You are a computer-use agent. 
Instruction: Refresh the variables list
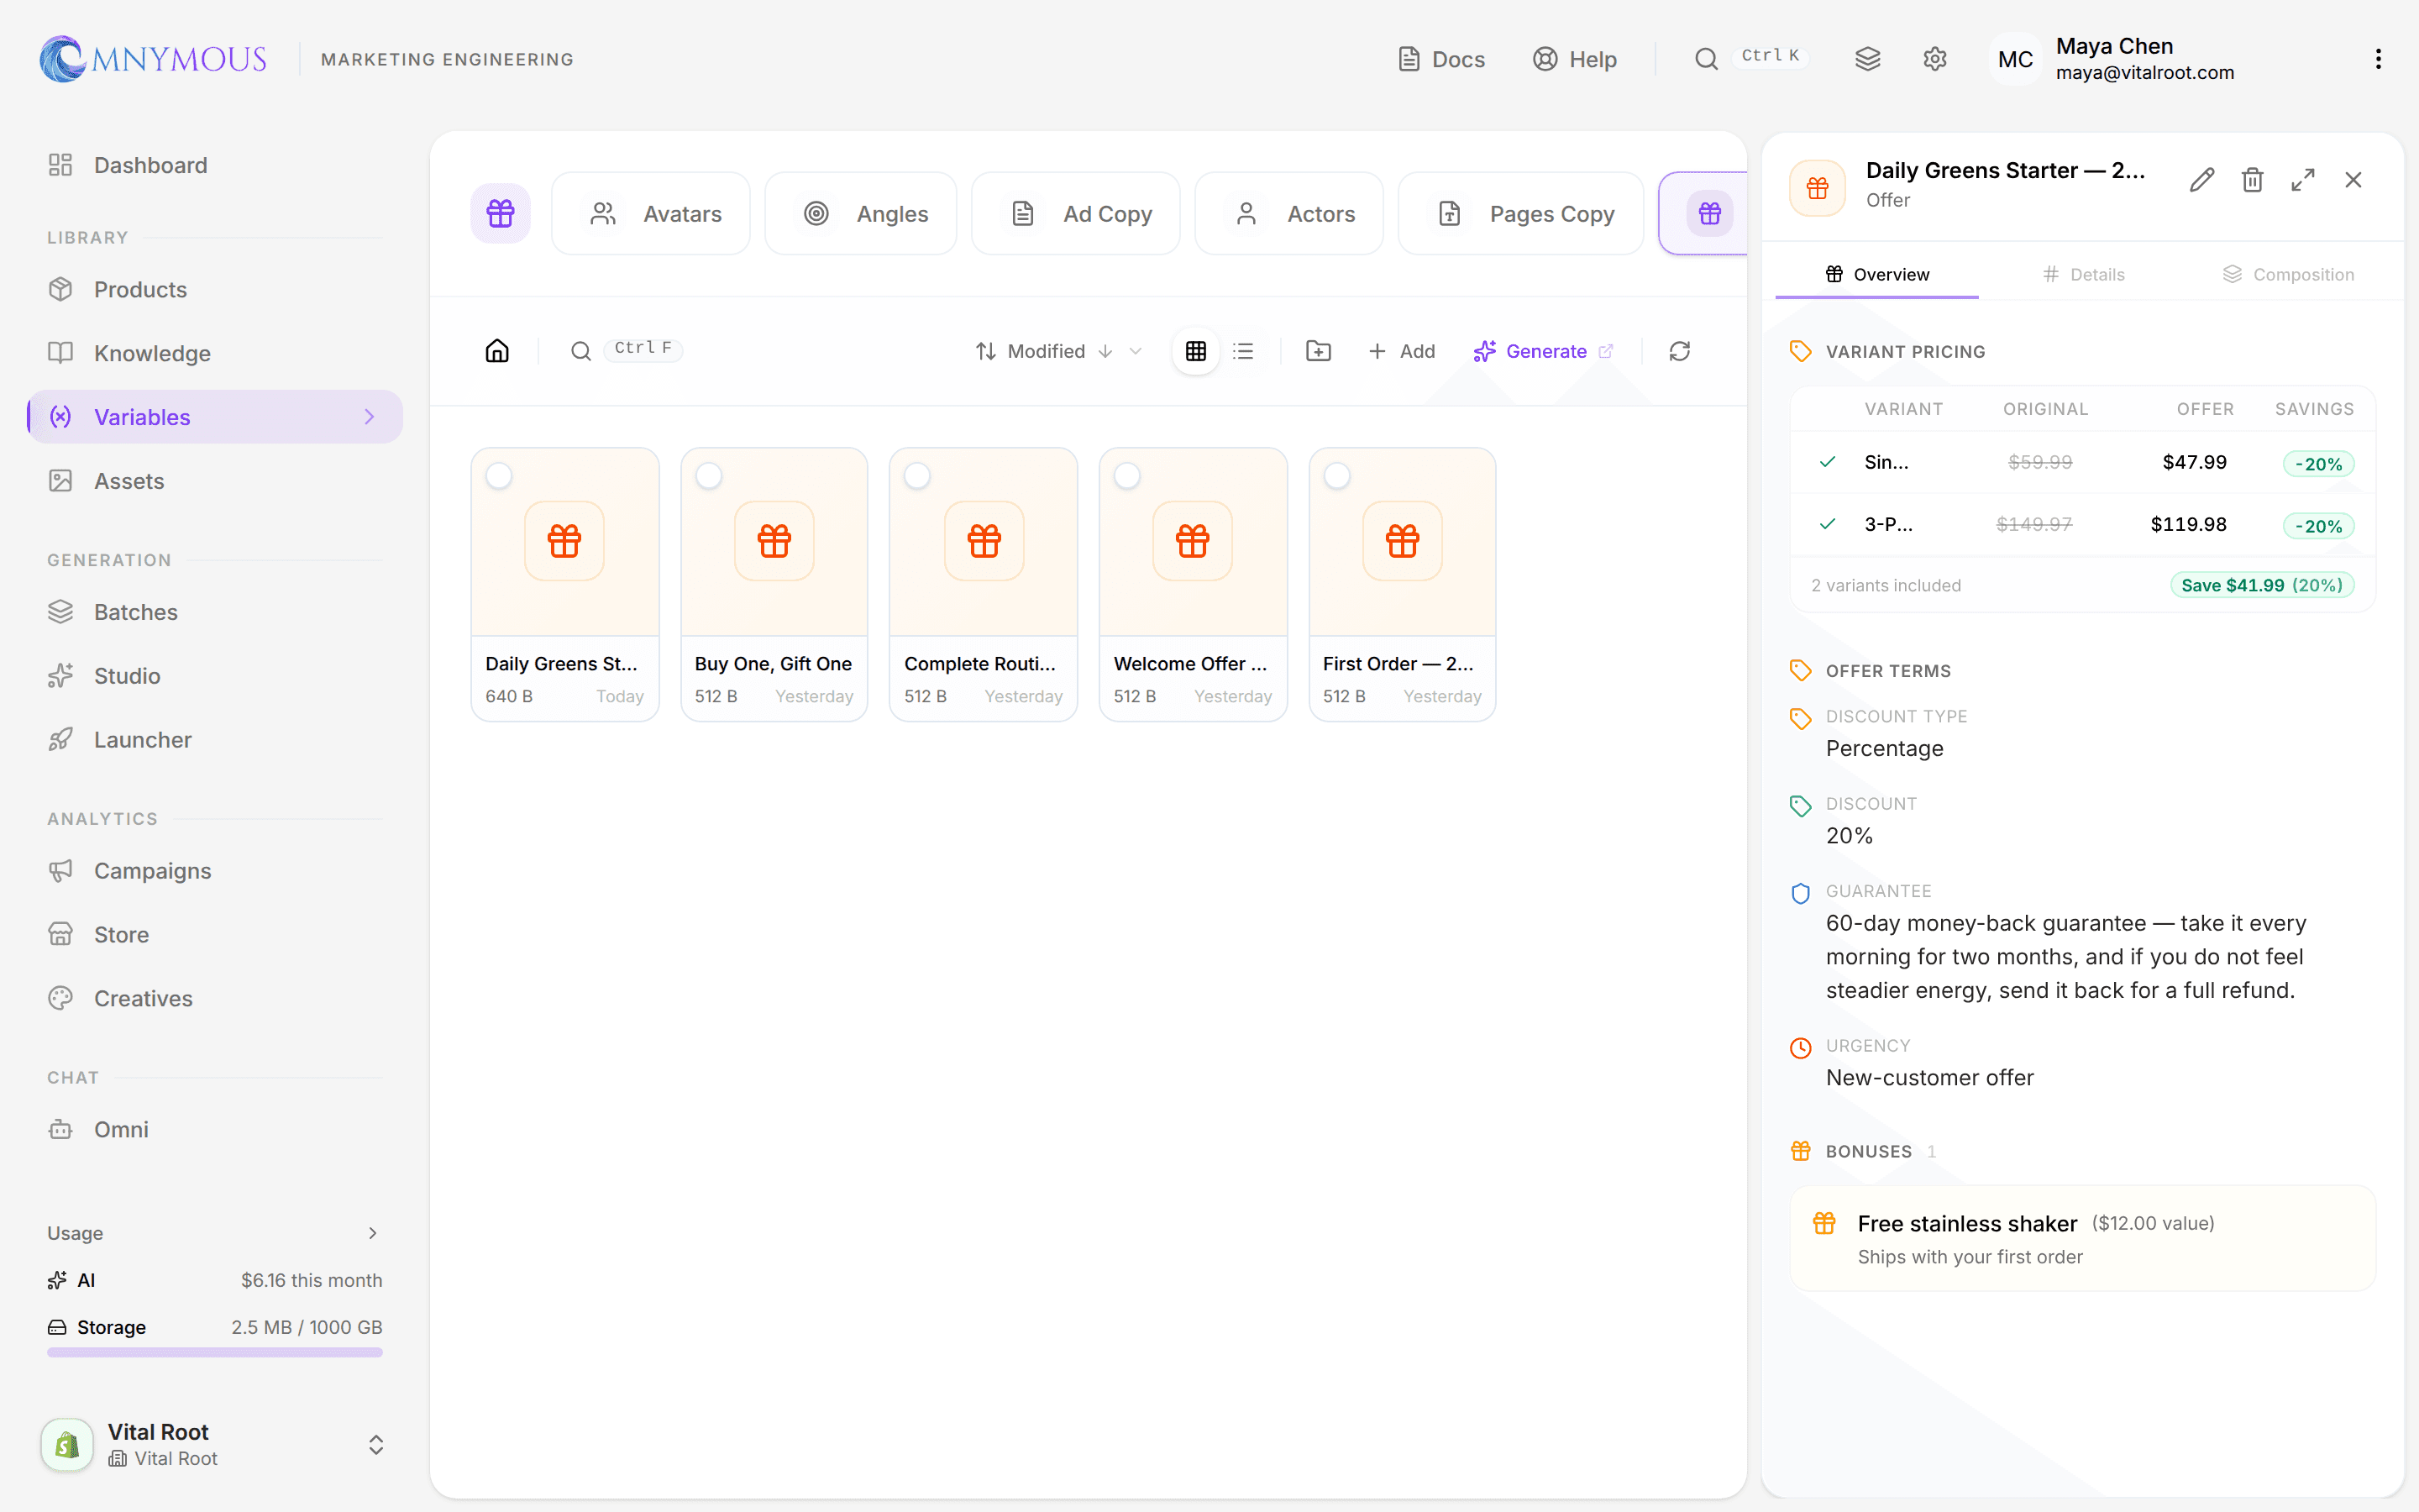[1679, 351]
